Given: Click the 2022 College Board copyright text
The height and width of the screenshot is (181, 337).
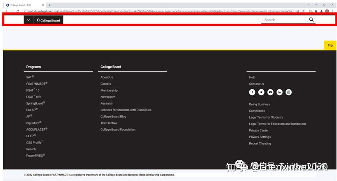Looking at the screenshot, I should click(x=99, y=175).
